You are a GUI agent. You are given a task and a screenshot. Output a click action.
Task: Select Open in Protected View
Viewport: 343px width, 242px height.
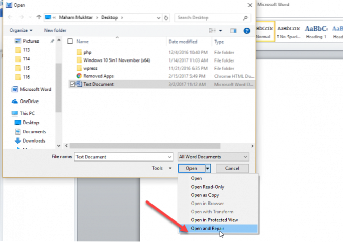[x=214, y=220]
